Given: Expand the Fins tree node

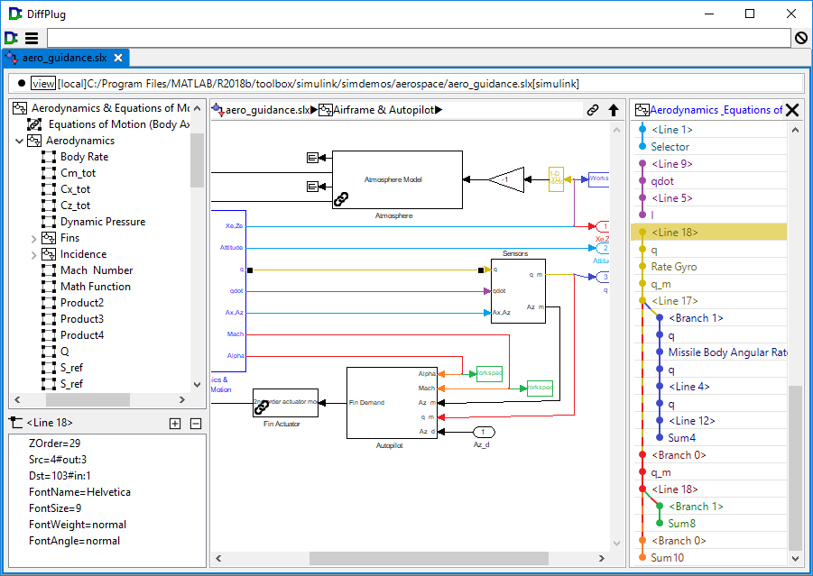Looking at the screenshot, I should 34,238.
